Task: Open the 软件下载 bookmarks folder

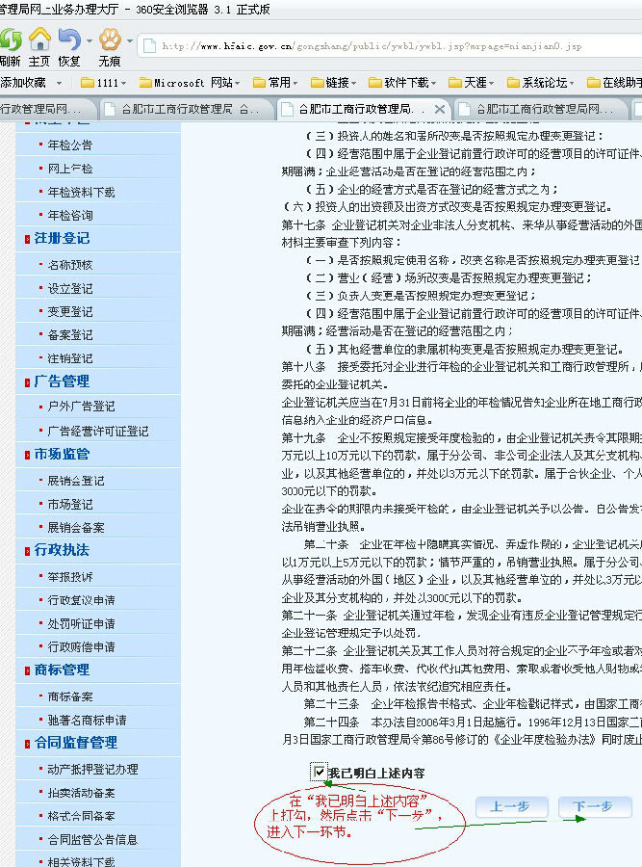Action: (402, 83)
